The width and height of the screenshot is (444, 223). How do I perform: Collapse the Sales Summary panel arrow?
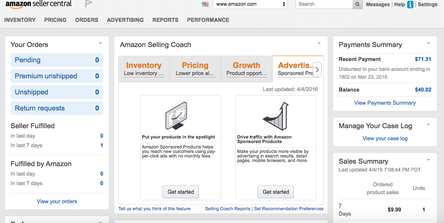(x=429, y=160)
